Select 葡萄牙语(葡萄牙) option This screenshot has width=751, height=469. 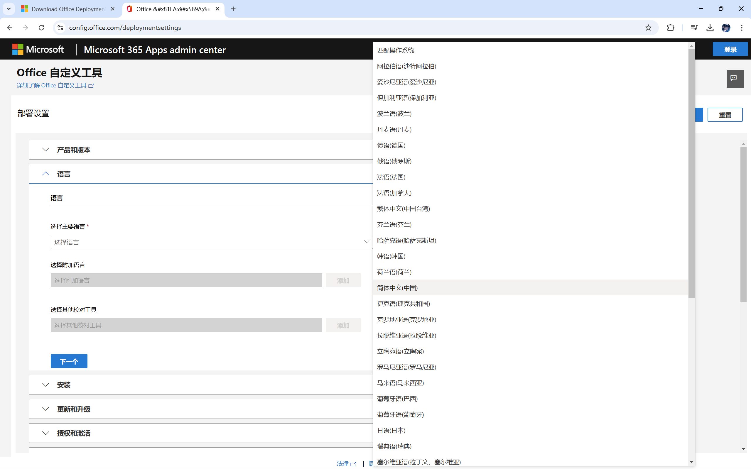[530, 414]
